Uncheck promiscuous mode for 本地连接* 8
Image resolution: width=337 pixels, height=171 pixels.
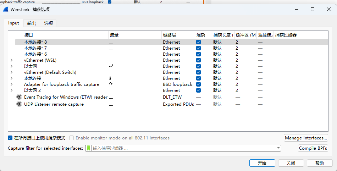click(x=198, y=42)
